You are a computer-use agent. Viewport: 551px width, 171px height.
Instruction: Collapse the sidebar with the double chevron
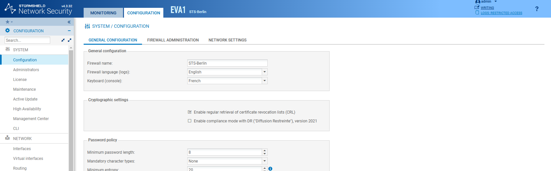click(x=69, y=22)
